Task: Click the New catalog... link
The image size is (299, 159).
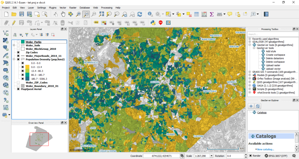Action: 265,149
